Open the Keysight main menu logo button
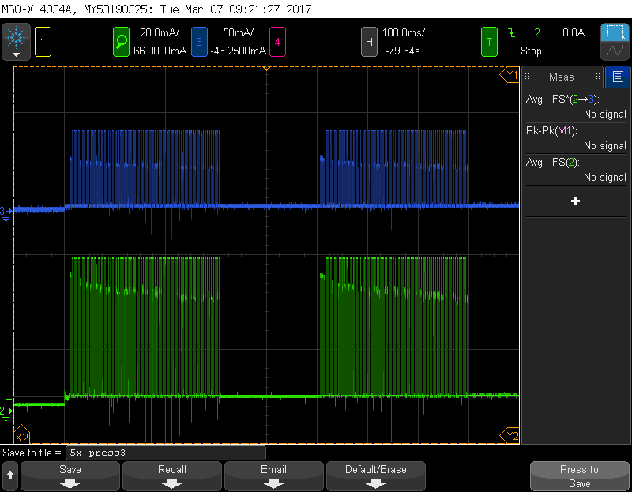 click(x=16, y=40)
